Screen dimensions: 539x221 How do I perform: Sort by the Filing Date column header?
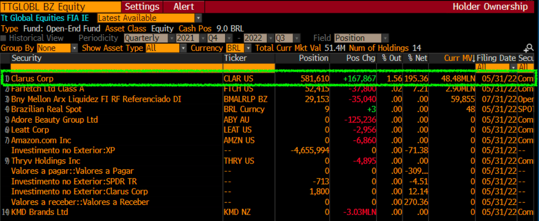tap(496, 58)
